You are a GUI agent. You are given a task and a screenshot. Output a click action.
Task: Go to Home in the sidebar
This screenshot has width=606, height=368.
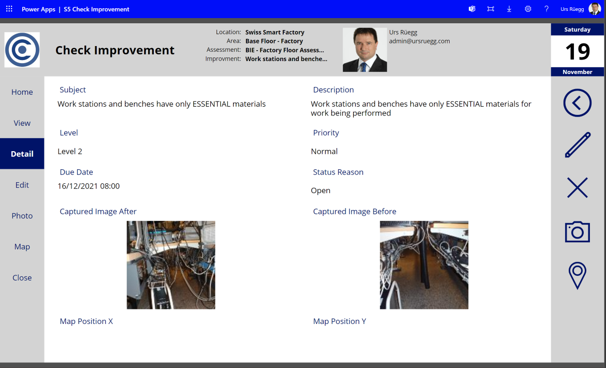(22, 92)
